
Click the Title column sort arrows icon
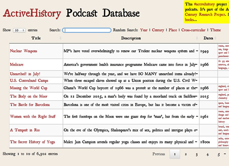pyautogui.click(x=61, y=38)
